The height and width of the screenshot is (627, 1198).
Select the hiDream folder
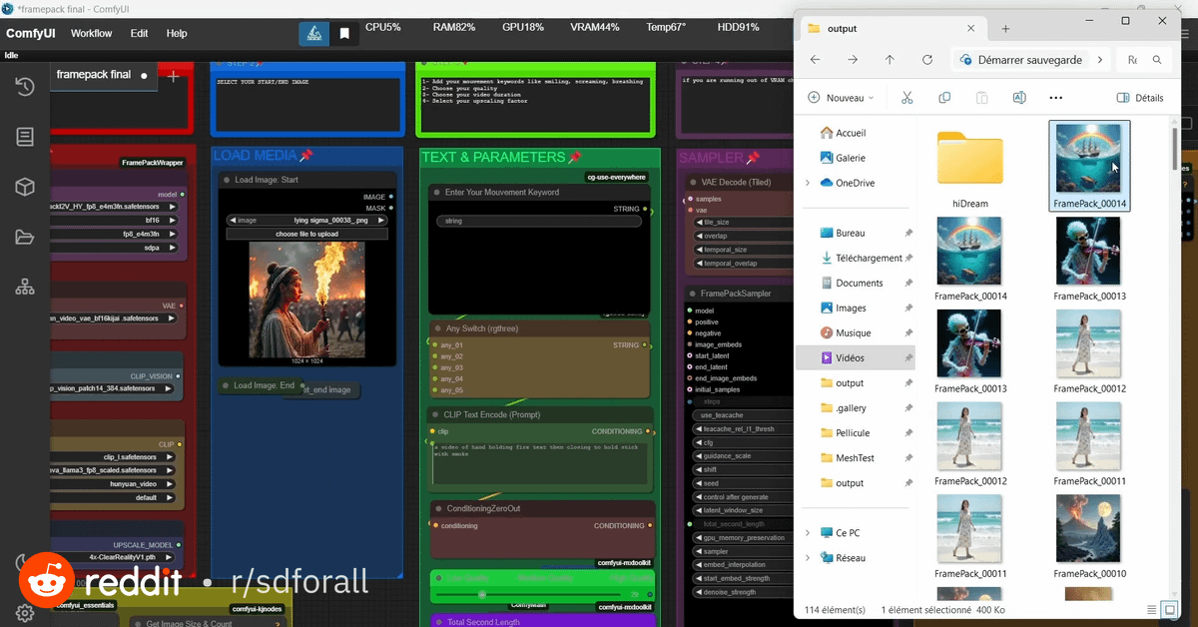(969, 167)
